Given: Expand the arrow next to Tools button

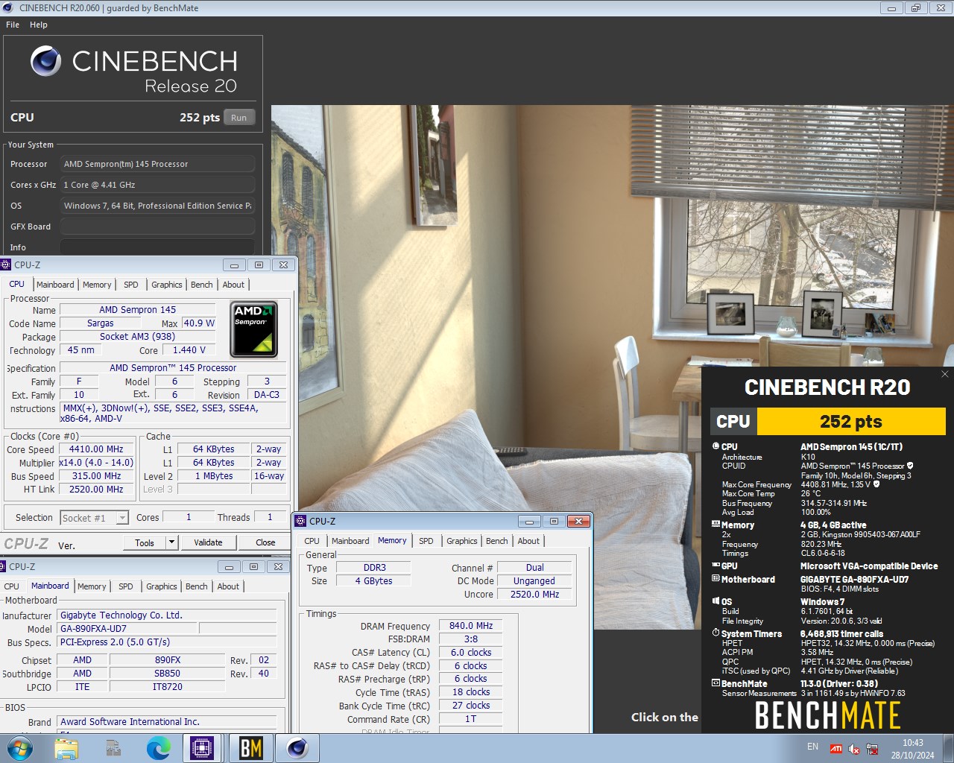Looking at the screenshot, I should point(172,542).
